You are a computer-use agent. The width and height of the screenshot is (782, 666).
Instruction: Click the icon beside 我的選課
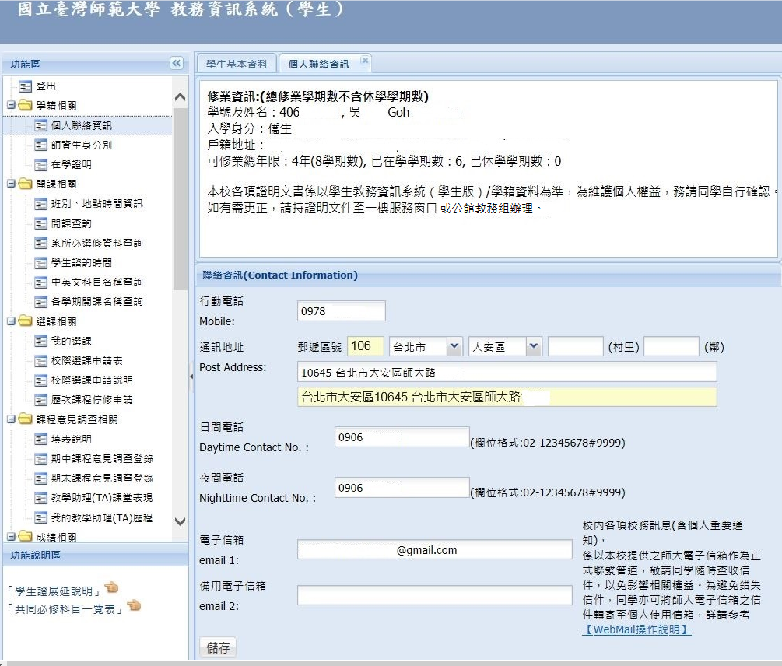tap(41, 341)
